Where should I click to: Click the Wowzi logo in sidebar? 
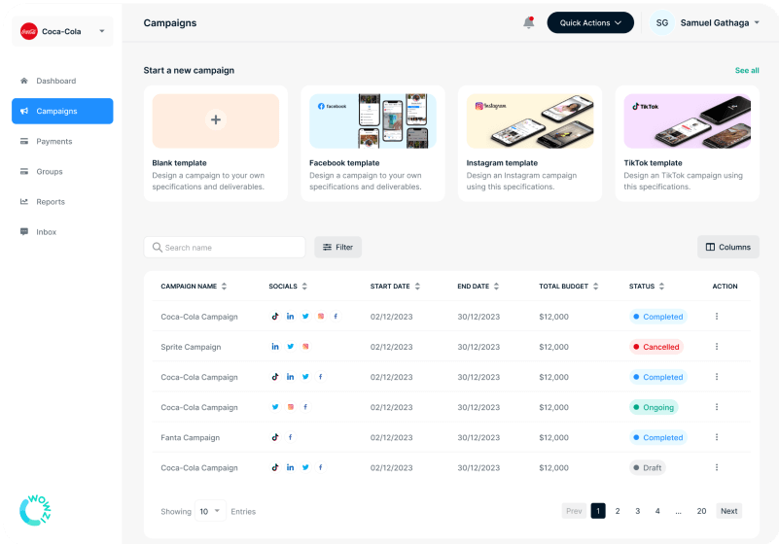click(x=35, y=510)
